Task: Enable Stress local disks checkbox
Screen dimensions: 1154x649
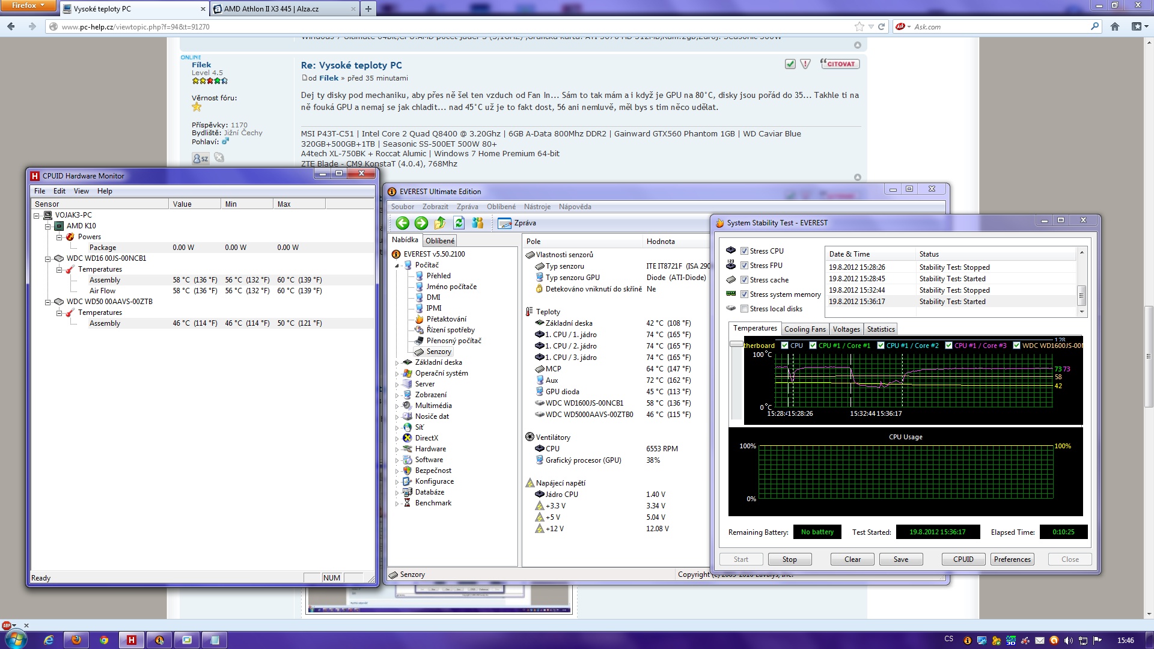Action: coord(744,309)
